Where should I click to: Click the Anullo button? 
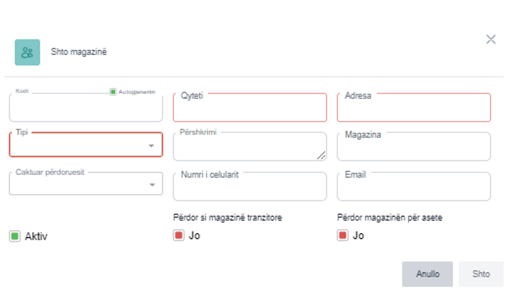(x=427, y=274)
